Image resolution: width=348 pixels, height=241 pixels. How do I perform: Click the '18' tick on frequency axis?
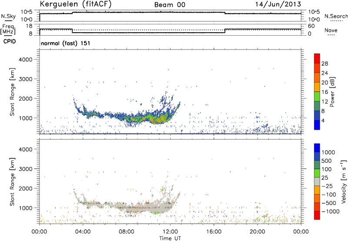click(x=29, y=26)
